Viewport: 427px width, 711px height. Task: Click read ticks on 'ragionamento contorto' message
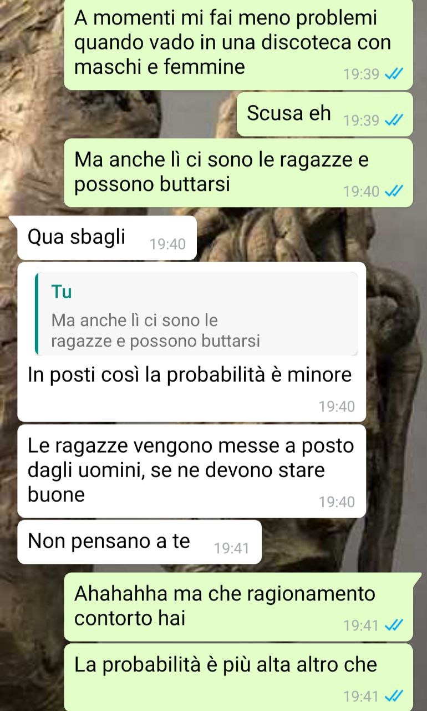pyautogui.click(x=394, y=625)
